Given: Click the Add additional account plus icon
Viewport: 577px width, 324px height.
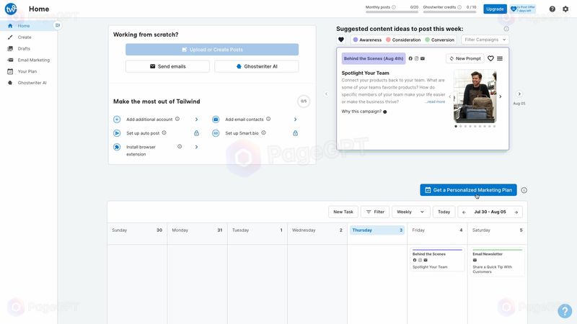Looking at the screenshot, I should 117,120.
